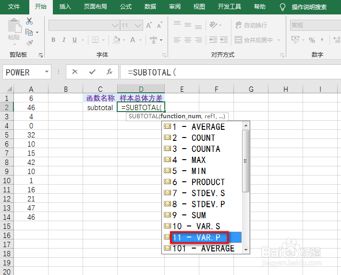Click the Insert Function fx icon
Image resolution: width=341 pixels, height=275 pixels.
(x=110, y=72)
